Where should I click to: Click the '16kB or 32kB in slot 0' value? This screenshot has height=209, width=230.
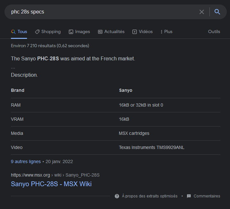141,105
